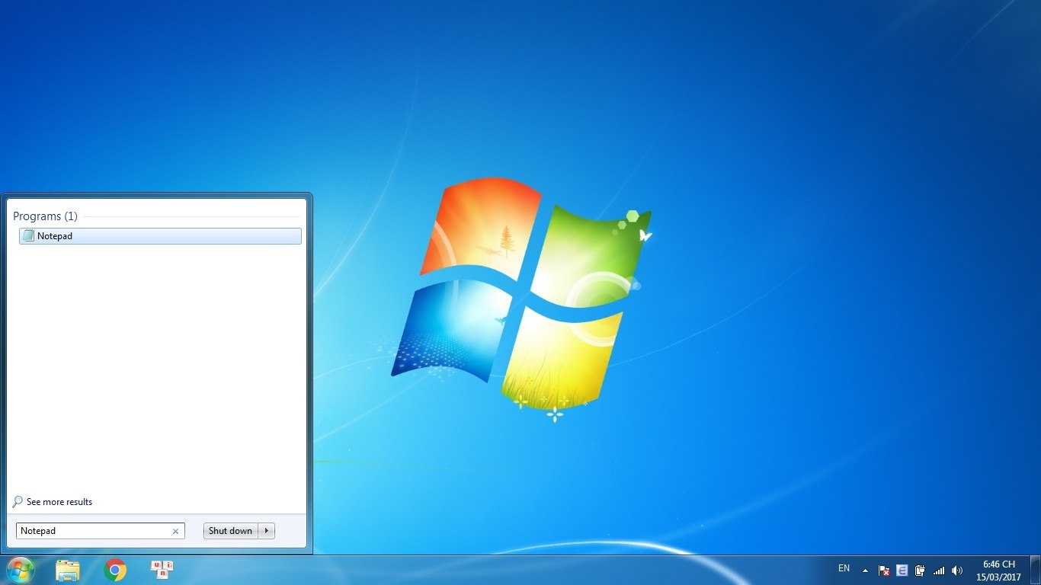The height and width of the screenshot is (585, 1041).
Task: Click inside the Start menu search field
Action: pos(91,531)
